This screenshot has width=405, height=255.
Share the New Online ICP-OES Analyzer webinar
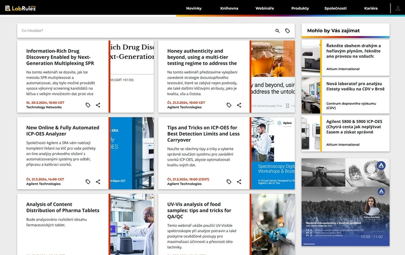pos(98,181)
